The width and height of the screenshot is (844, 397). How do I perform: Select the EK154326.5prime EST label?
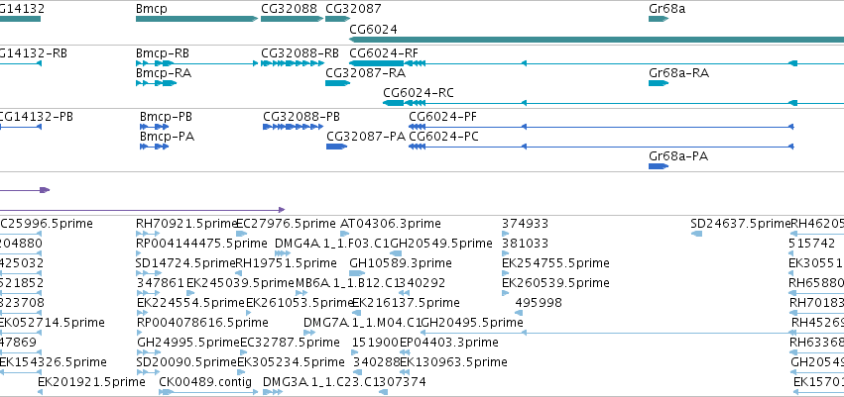54,362
